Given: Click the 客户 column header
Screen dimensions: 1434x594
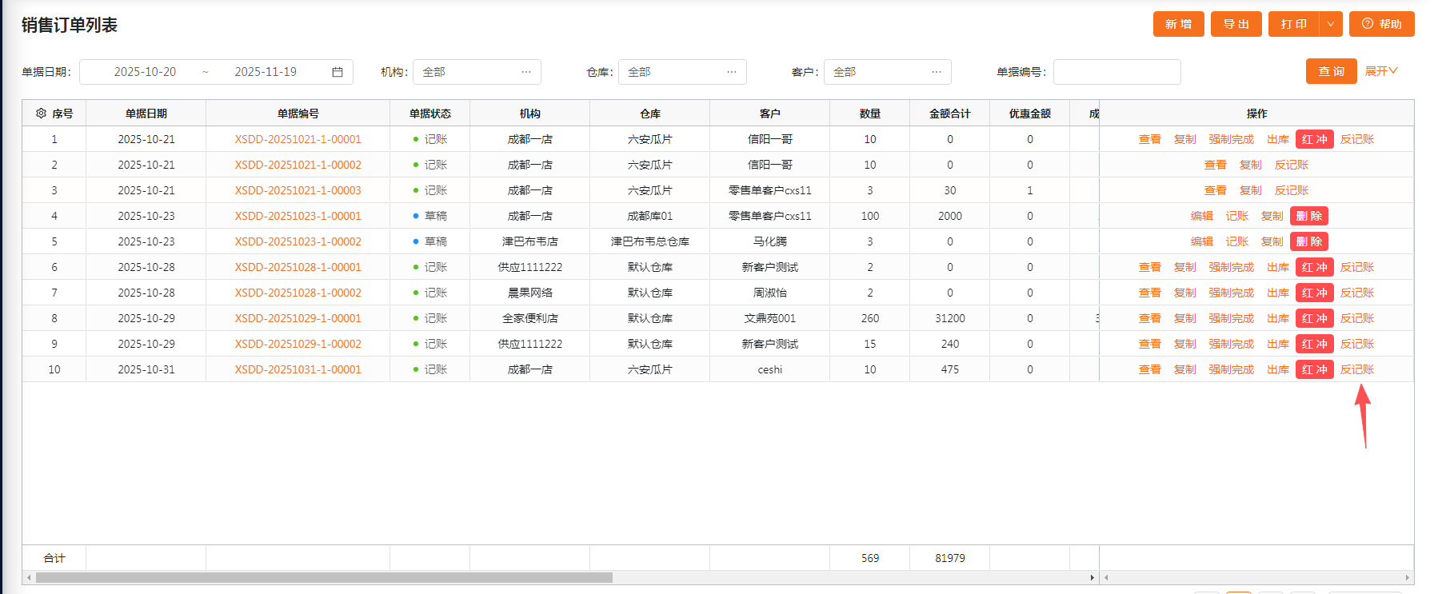Looking at the screenshot, I should point(770,114).
